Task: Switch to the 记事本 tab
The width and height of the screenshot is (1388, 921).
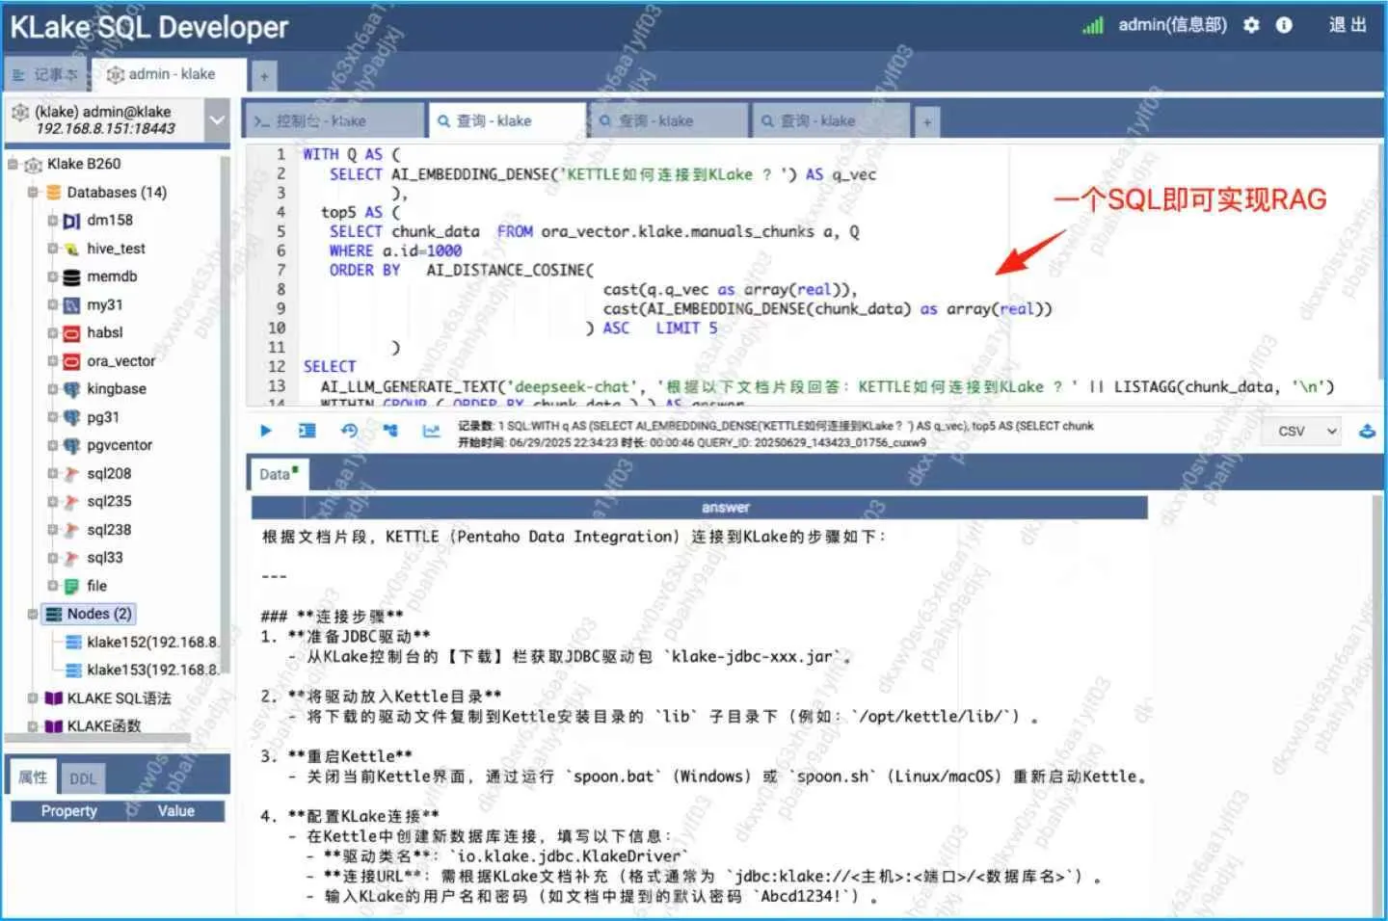Action: [45, 74]
